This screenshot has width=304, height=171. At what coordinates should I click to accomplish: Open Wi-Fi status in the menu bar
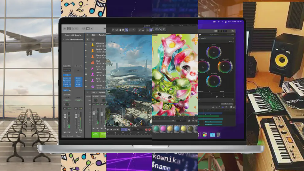218,22
